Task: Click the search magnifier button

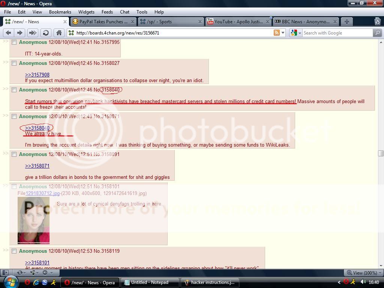Action: pyautogui.click(x=377, y=33)
